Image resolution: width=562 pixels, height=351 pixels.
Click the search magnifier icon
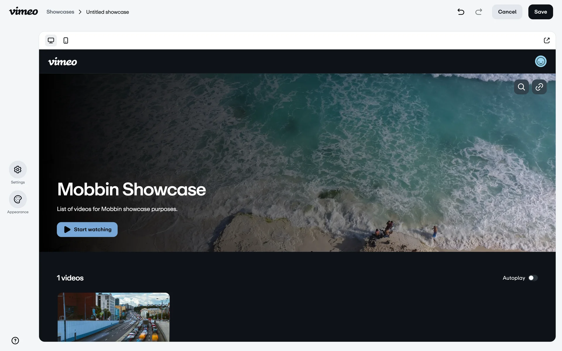pos(521,87)
